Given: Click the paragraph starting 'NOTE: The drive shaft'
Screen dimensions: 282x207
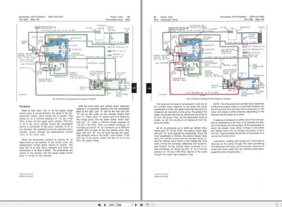Looking at the screenshot, I should pyautogui.click(x=237, y=109).
